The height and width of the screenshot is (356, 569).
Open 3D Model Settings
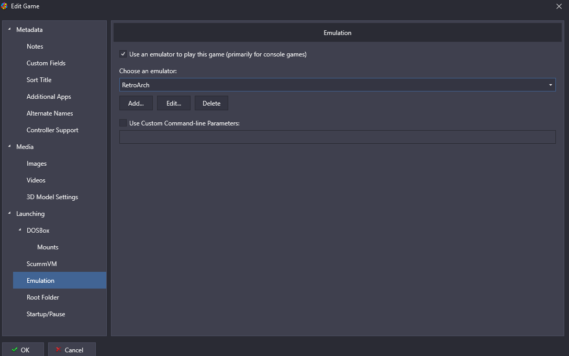(52, 197)
